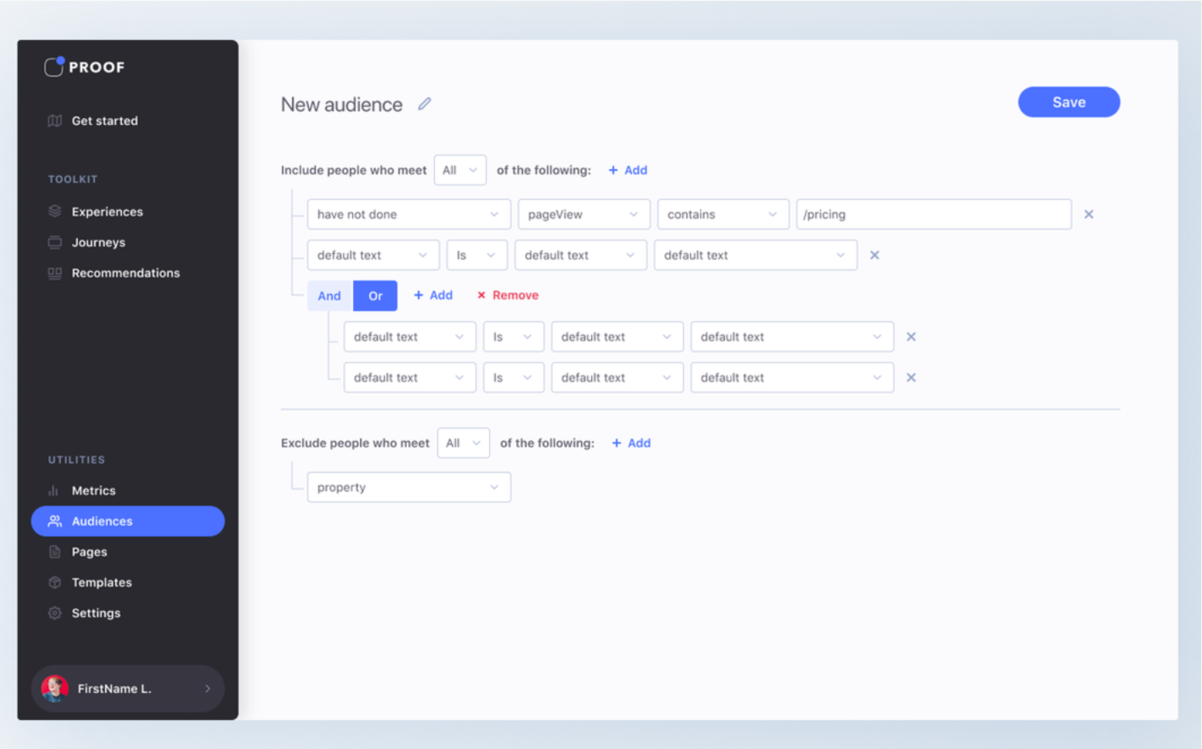Click the red Remove group link
The image size is (1202, 749).
(x=508, y=295)
